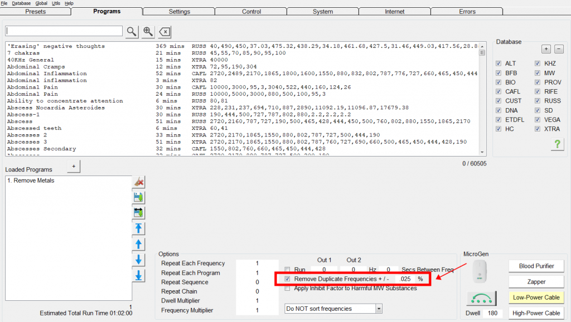Screen dimensions: 571x322
Task: Select the High-Power Cable button
Action: pyautogui.click(x=536, y=313)
